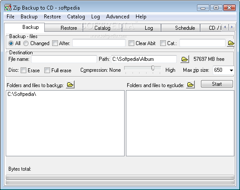
Task: Switch to the CD tab
Action: [211, 28]
